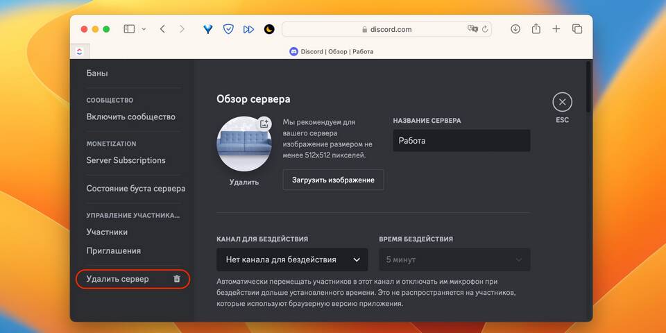Screen dimensions: 666x333
Task: Open the Share icon in Safari toolbar
Action: 536,29
